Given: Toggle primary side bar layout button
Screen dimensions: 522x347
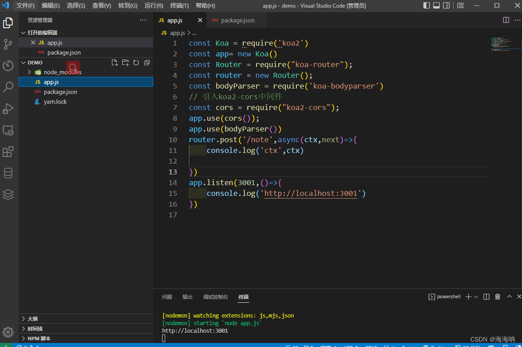Looking at the screenshot, I should pos(427,5).
